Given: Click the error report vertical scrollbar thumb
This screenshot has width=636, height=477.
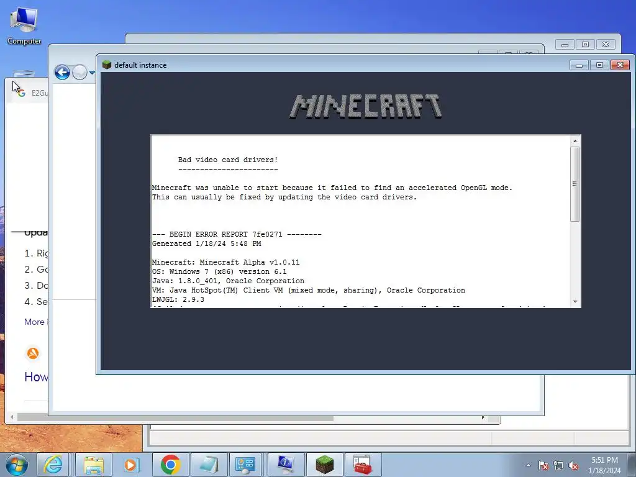Looking at the screenshot, I should [575, 184].
